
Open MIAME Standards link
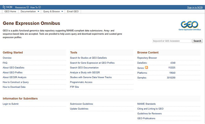pyautogui.click(x=147, y=104)
